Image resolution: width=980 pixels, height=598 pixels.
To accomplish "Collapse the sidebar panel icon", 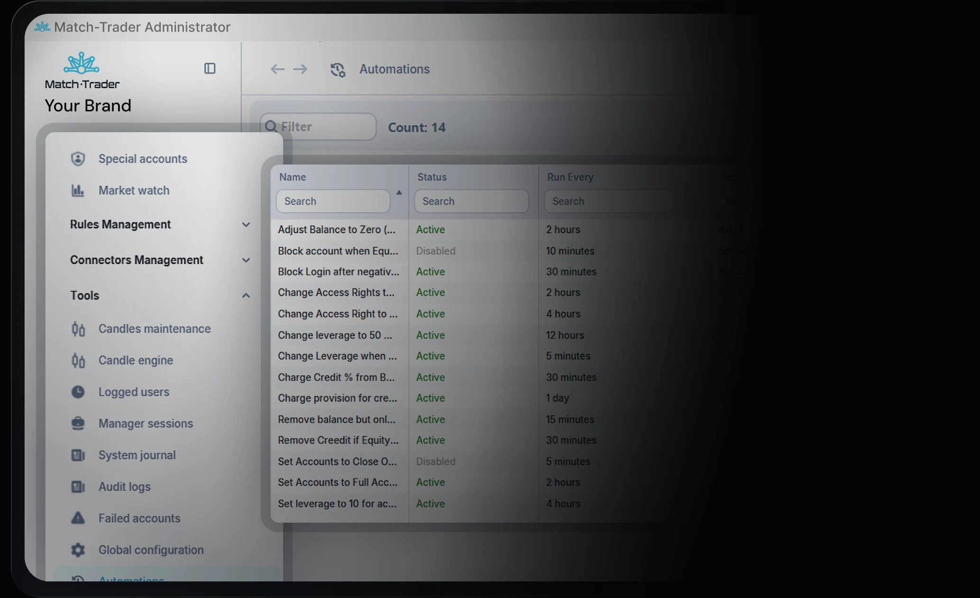I will (x=210, y=69).
